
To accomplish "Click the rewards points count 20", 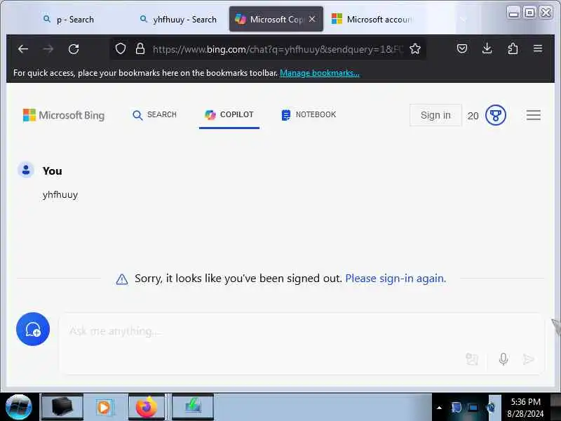I will click(473, 116).
